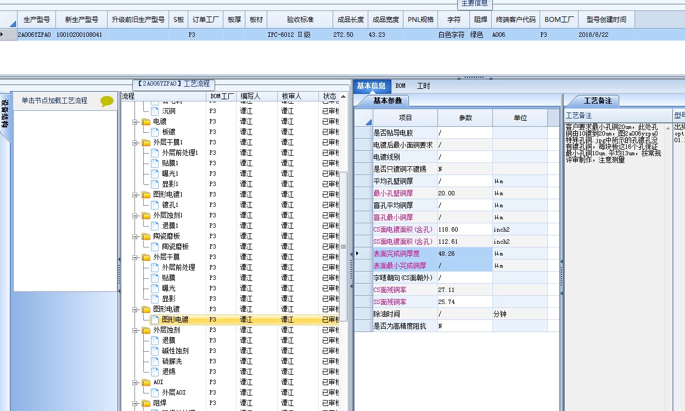Image resolution: width=685 pixels, height=411 pixels.
Task: Switch to the 基本信息 tab
Action: [371, 86]
